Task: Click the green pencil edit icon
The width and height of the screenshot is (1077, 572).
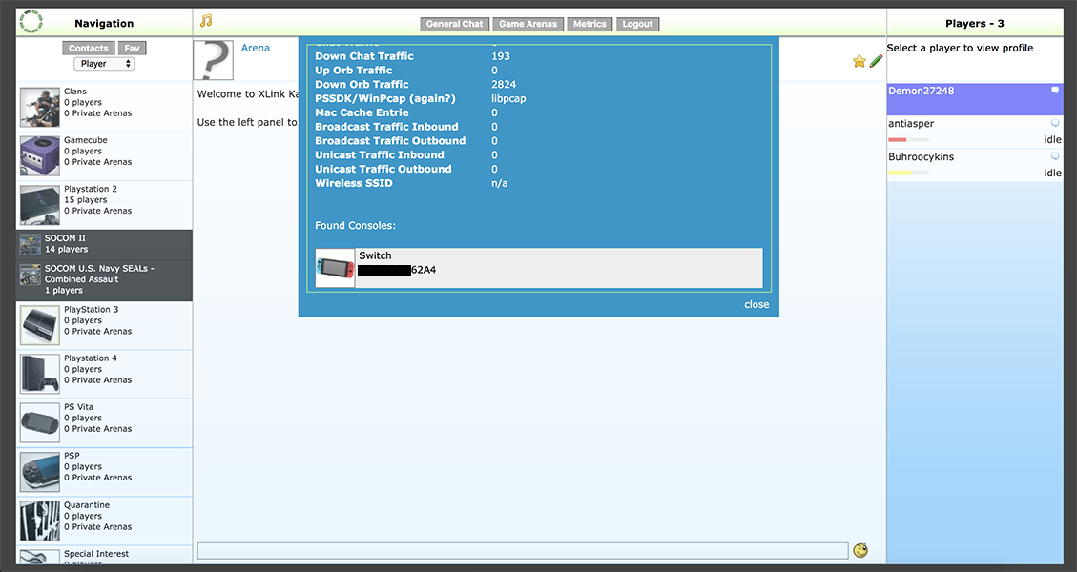Action: pos(876,61)
